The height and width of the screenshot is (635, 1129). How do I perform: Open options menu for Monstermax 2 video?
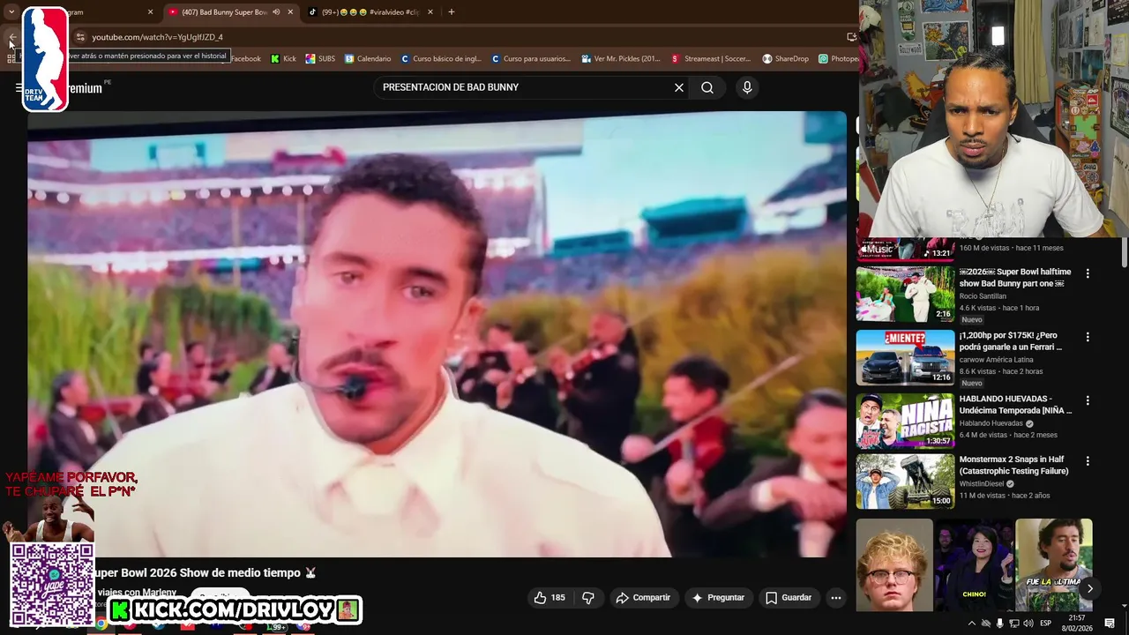(x=1088, y=461)
